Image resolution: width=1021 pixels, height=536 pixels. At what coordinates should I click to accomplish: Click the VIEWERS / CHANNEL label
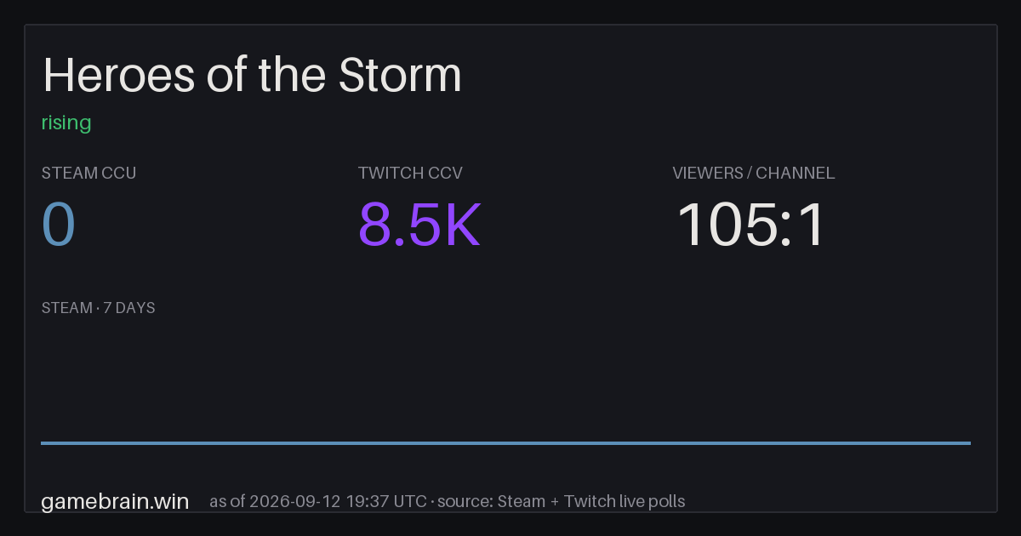click(754, 173)
